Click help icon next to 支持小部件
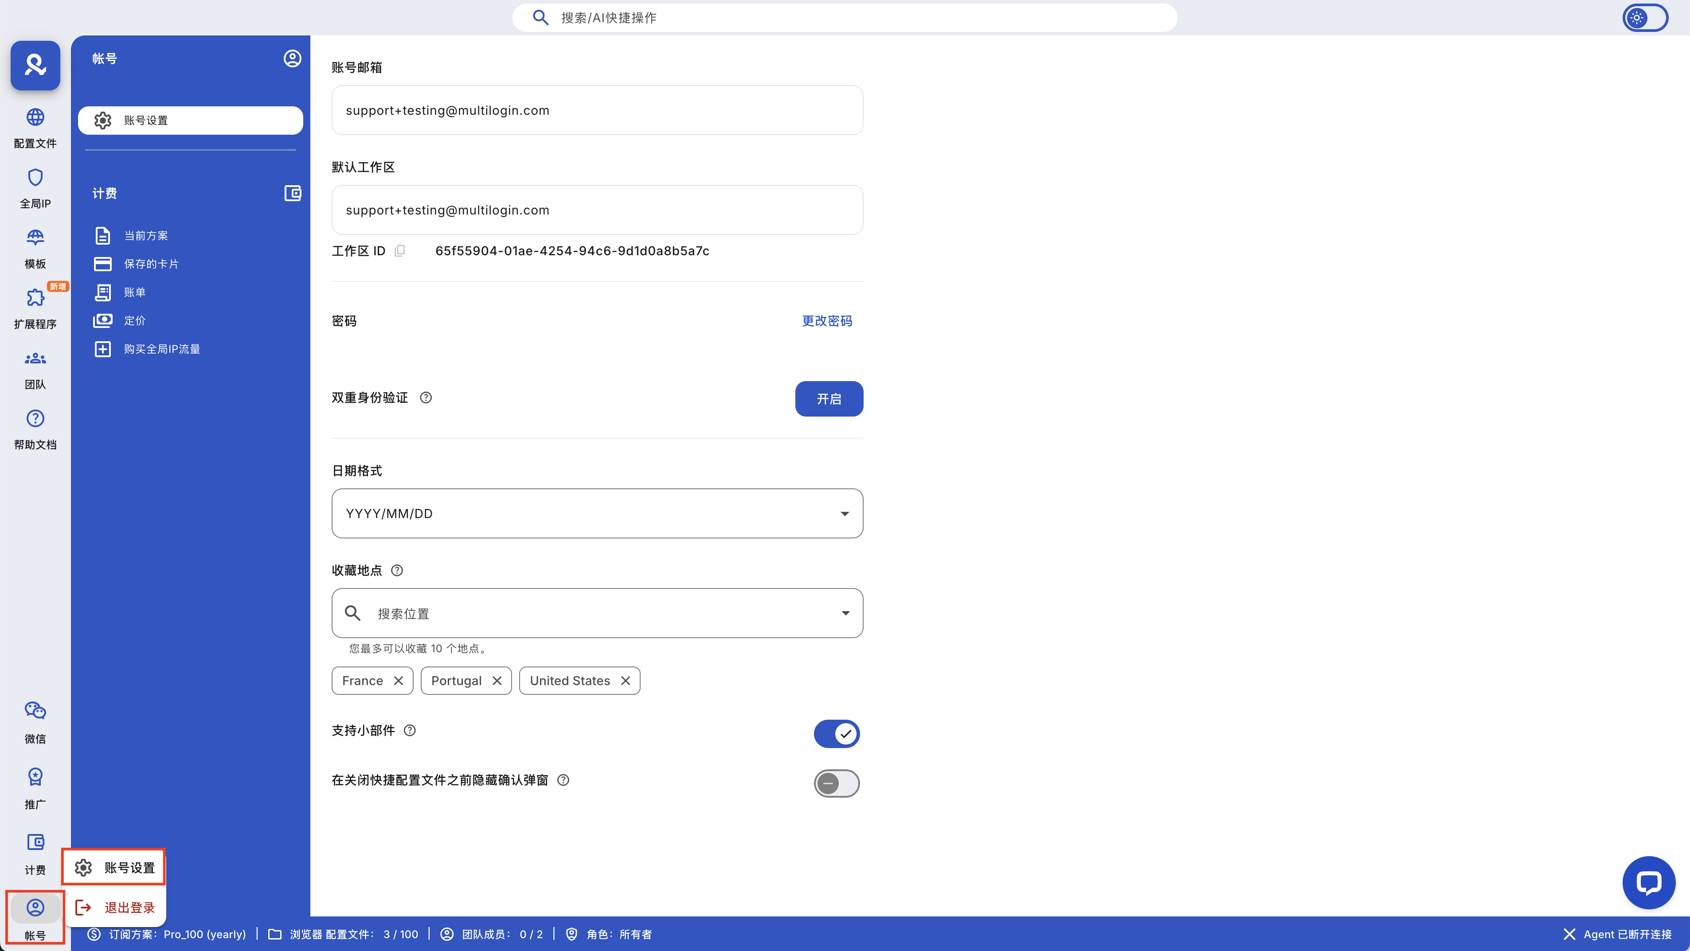The image size is (1690, 951). tap(410, 730)
